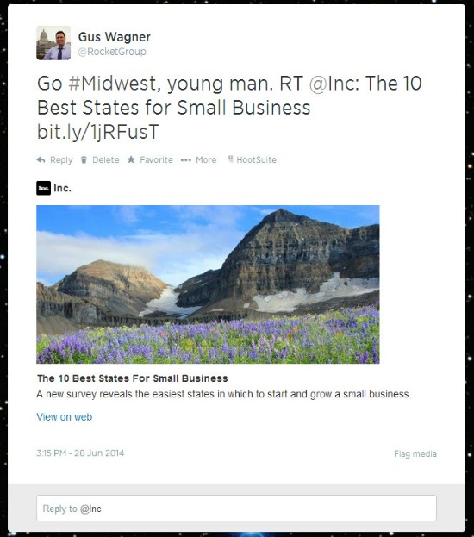Open the bit.ly/1jRFusT link
The height and width of the screenshot is (537, 474).
click(98, 132)
